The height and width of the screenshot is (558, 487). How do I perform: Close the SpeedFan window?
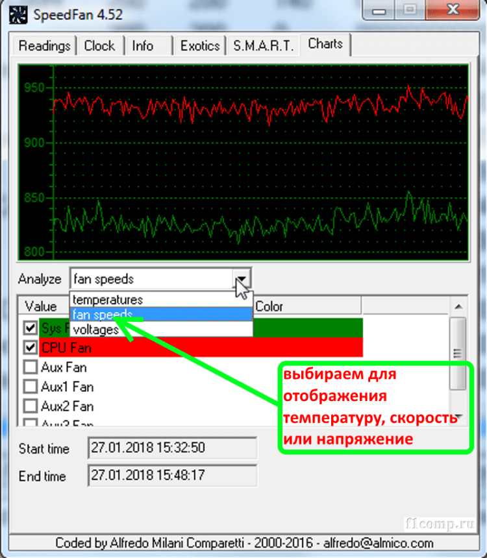click(x=453, y=10)
